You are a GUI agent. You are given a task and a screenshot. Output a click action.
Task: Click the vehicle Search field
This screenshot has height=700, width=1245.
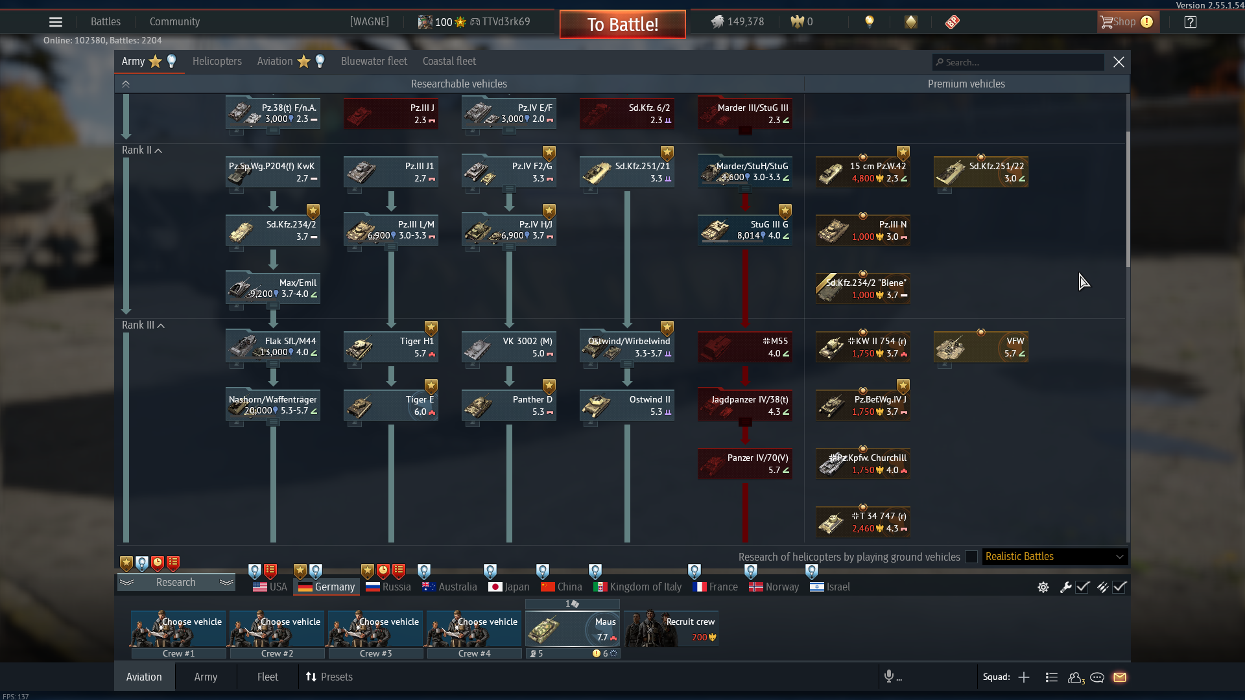[x=1018, y=62]
